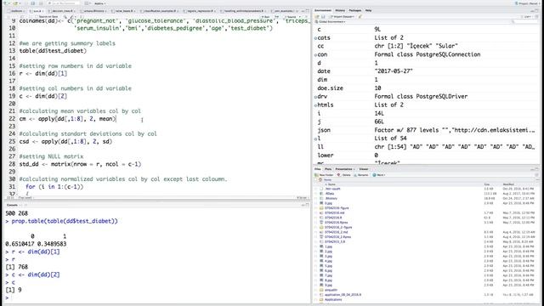
Task: Click the code tools wand icon
Action: (71, 17)
